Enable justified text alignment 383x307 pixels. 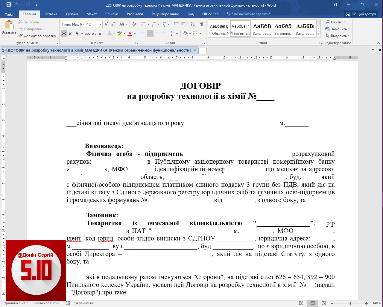pyautogui.click(x=163, y=34)
